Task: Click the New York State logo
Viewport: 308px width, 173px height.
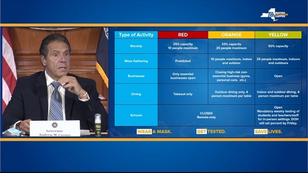Action: [x=274, y=15]
